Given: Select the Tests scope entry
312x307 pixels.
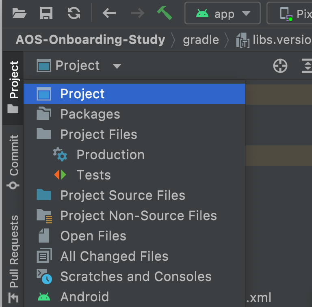Looking at the screenshot, I should tap(93, 175).
